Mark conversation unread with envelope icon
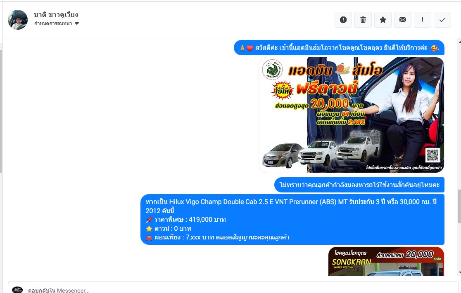461x293 pixels. coord(403,20)
